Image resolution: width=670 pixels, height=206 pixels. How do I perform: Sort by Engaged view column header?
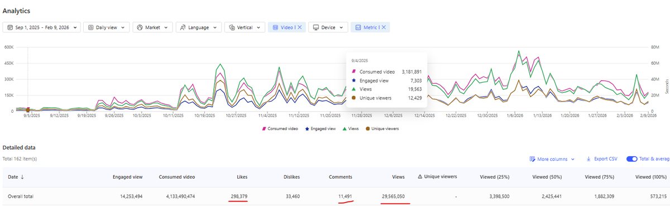coord(127,176)
